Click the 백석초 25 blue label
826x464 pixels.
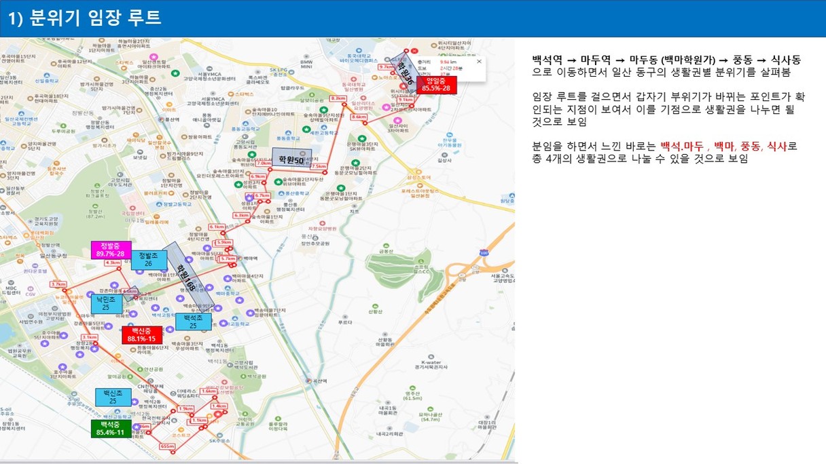tap(193, 322)
